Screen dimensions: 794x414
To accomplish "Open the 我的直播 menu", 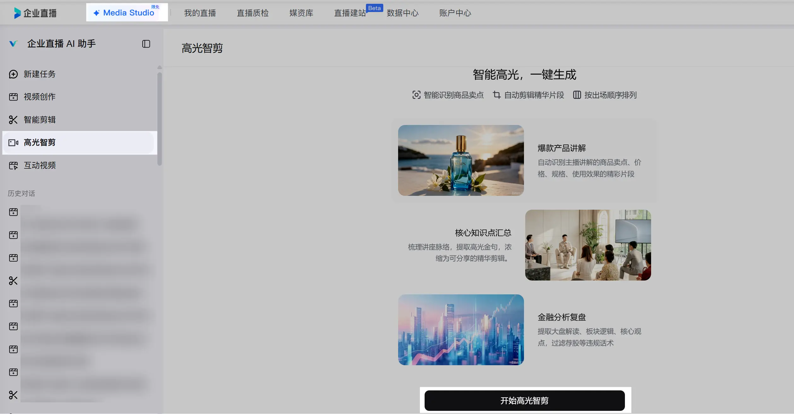I will tap(200, 13).
